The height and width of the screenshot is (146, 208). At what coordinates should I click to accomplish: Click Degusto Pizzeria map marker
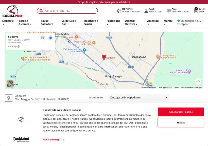click(94, 43)
